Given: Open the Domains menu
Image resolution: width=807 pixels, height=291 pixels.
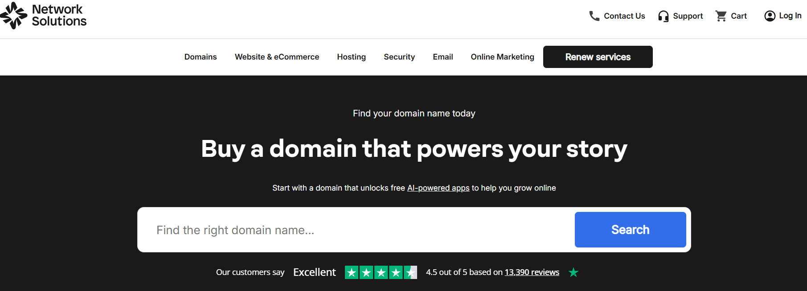Looking at the screenshot, I should (x=201, y=57).
